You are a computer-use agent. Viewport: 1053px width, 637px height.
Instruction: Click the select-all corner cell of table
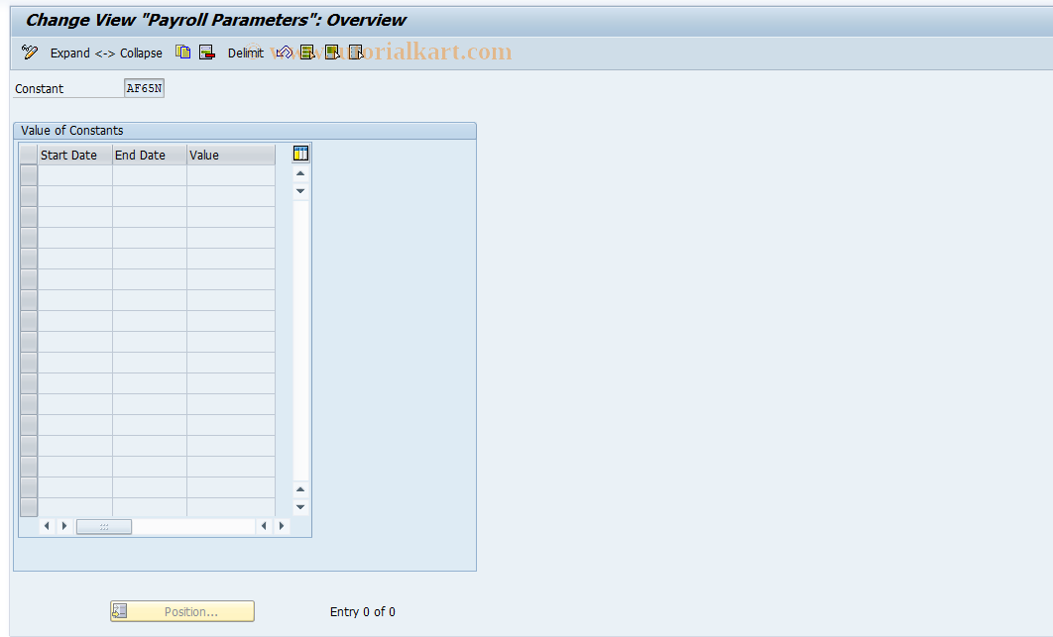click(28, 156)
